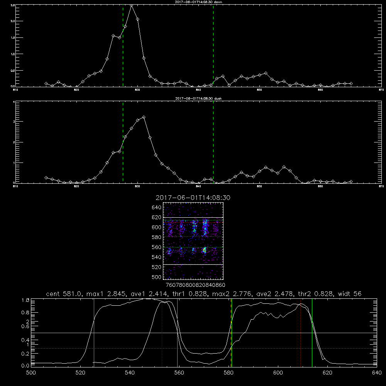The width and height of the screenshot is (386, 386).
Task: Select the "thr2 0.828" value in stats line
Action: click(316, 294)
